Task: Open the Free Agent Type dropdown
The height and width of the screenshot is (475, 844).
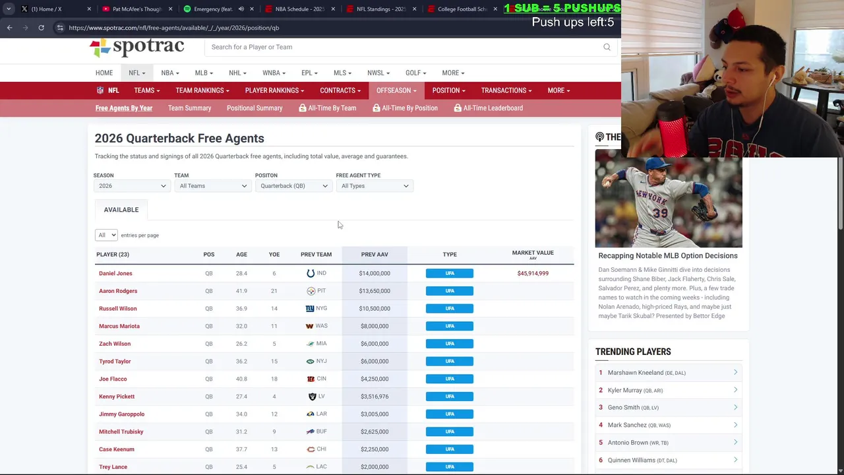Action: (374, 186)
